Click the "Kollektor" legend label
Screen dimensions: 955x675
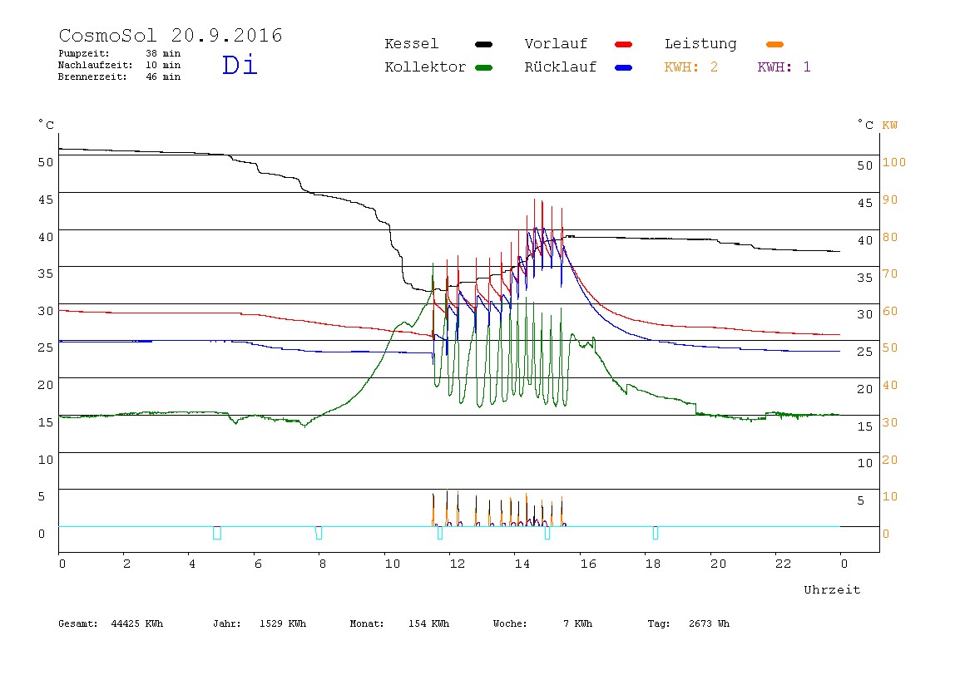(x=425, y=67)
